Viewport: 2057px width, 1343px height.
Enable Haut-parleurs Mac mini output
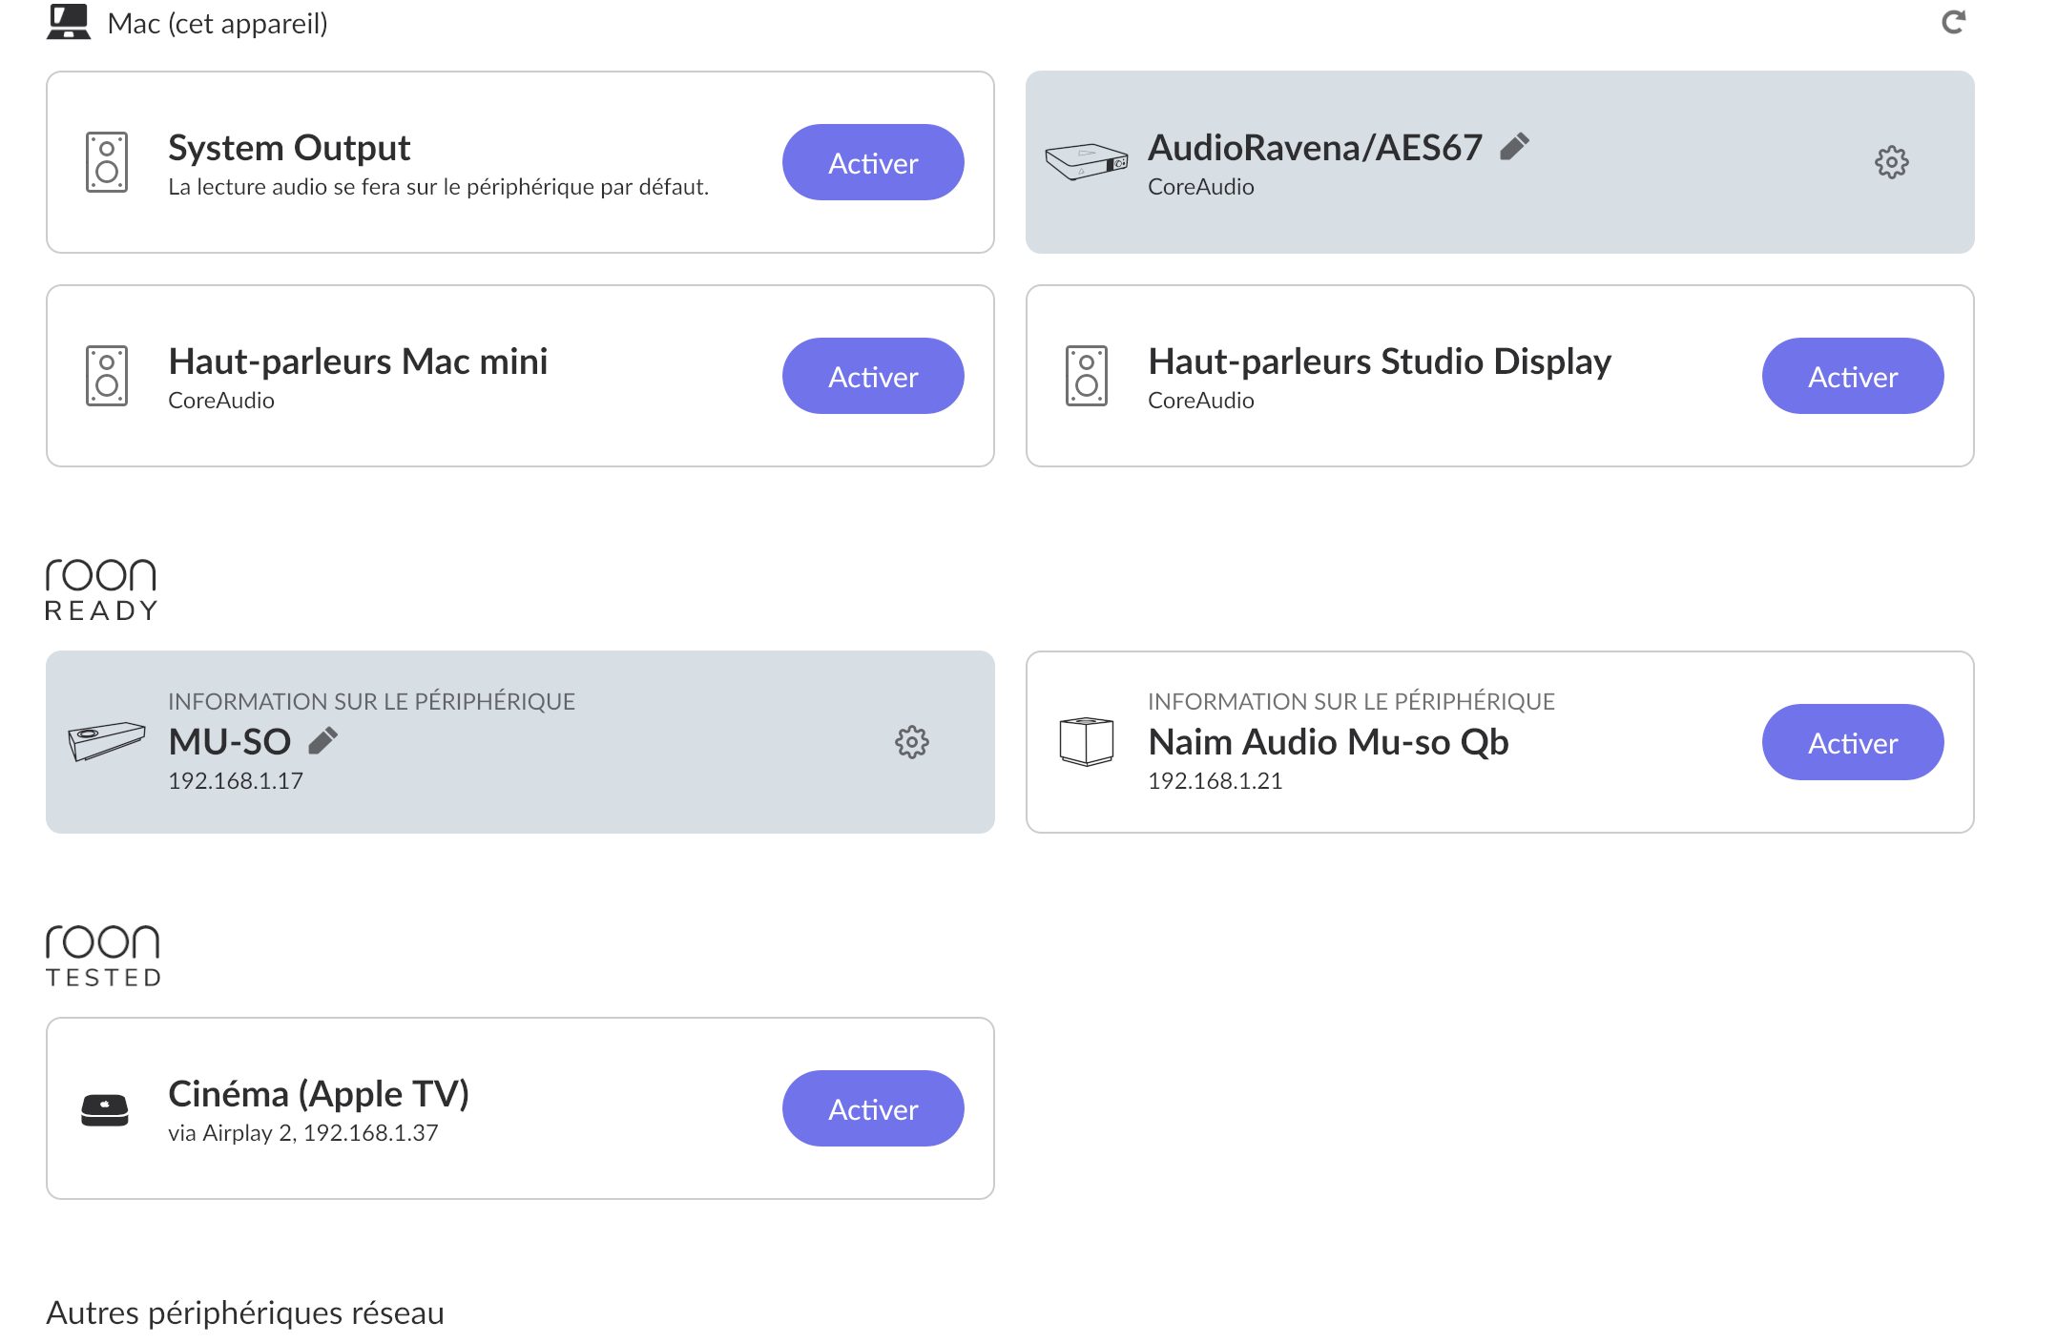(x=872, y=376)
